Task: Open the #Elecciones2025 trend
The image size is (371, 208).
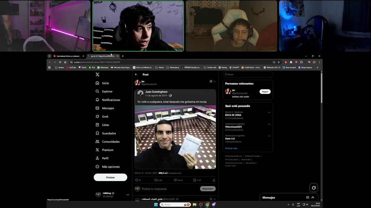Action: coord(233,127)
